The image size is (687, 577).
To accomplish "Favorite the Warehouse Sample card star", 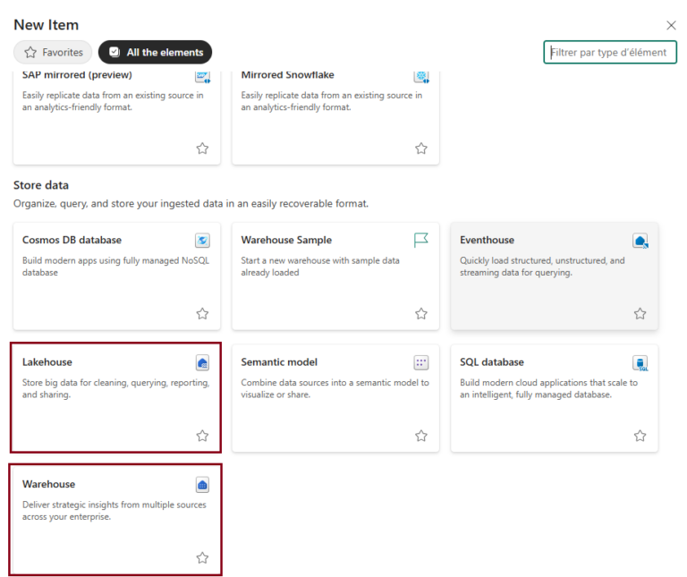I will point(421,314).
